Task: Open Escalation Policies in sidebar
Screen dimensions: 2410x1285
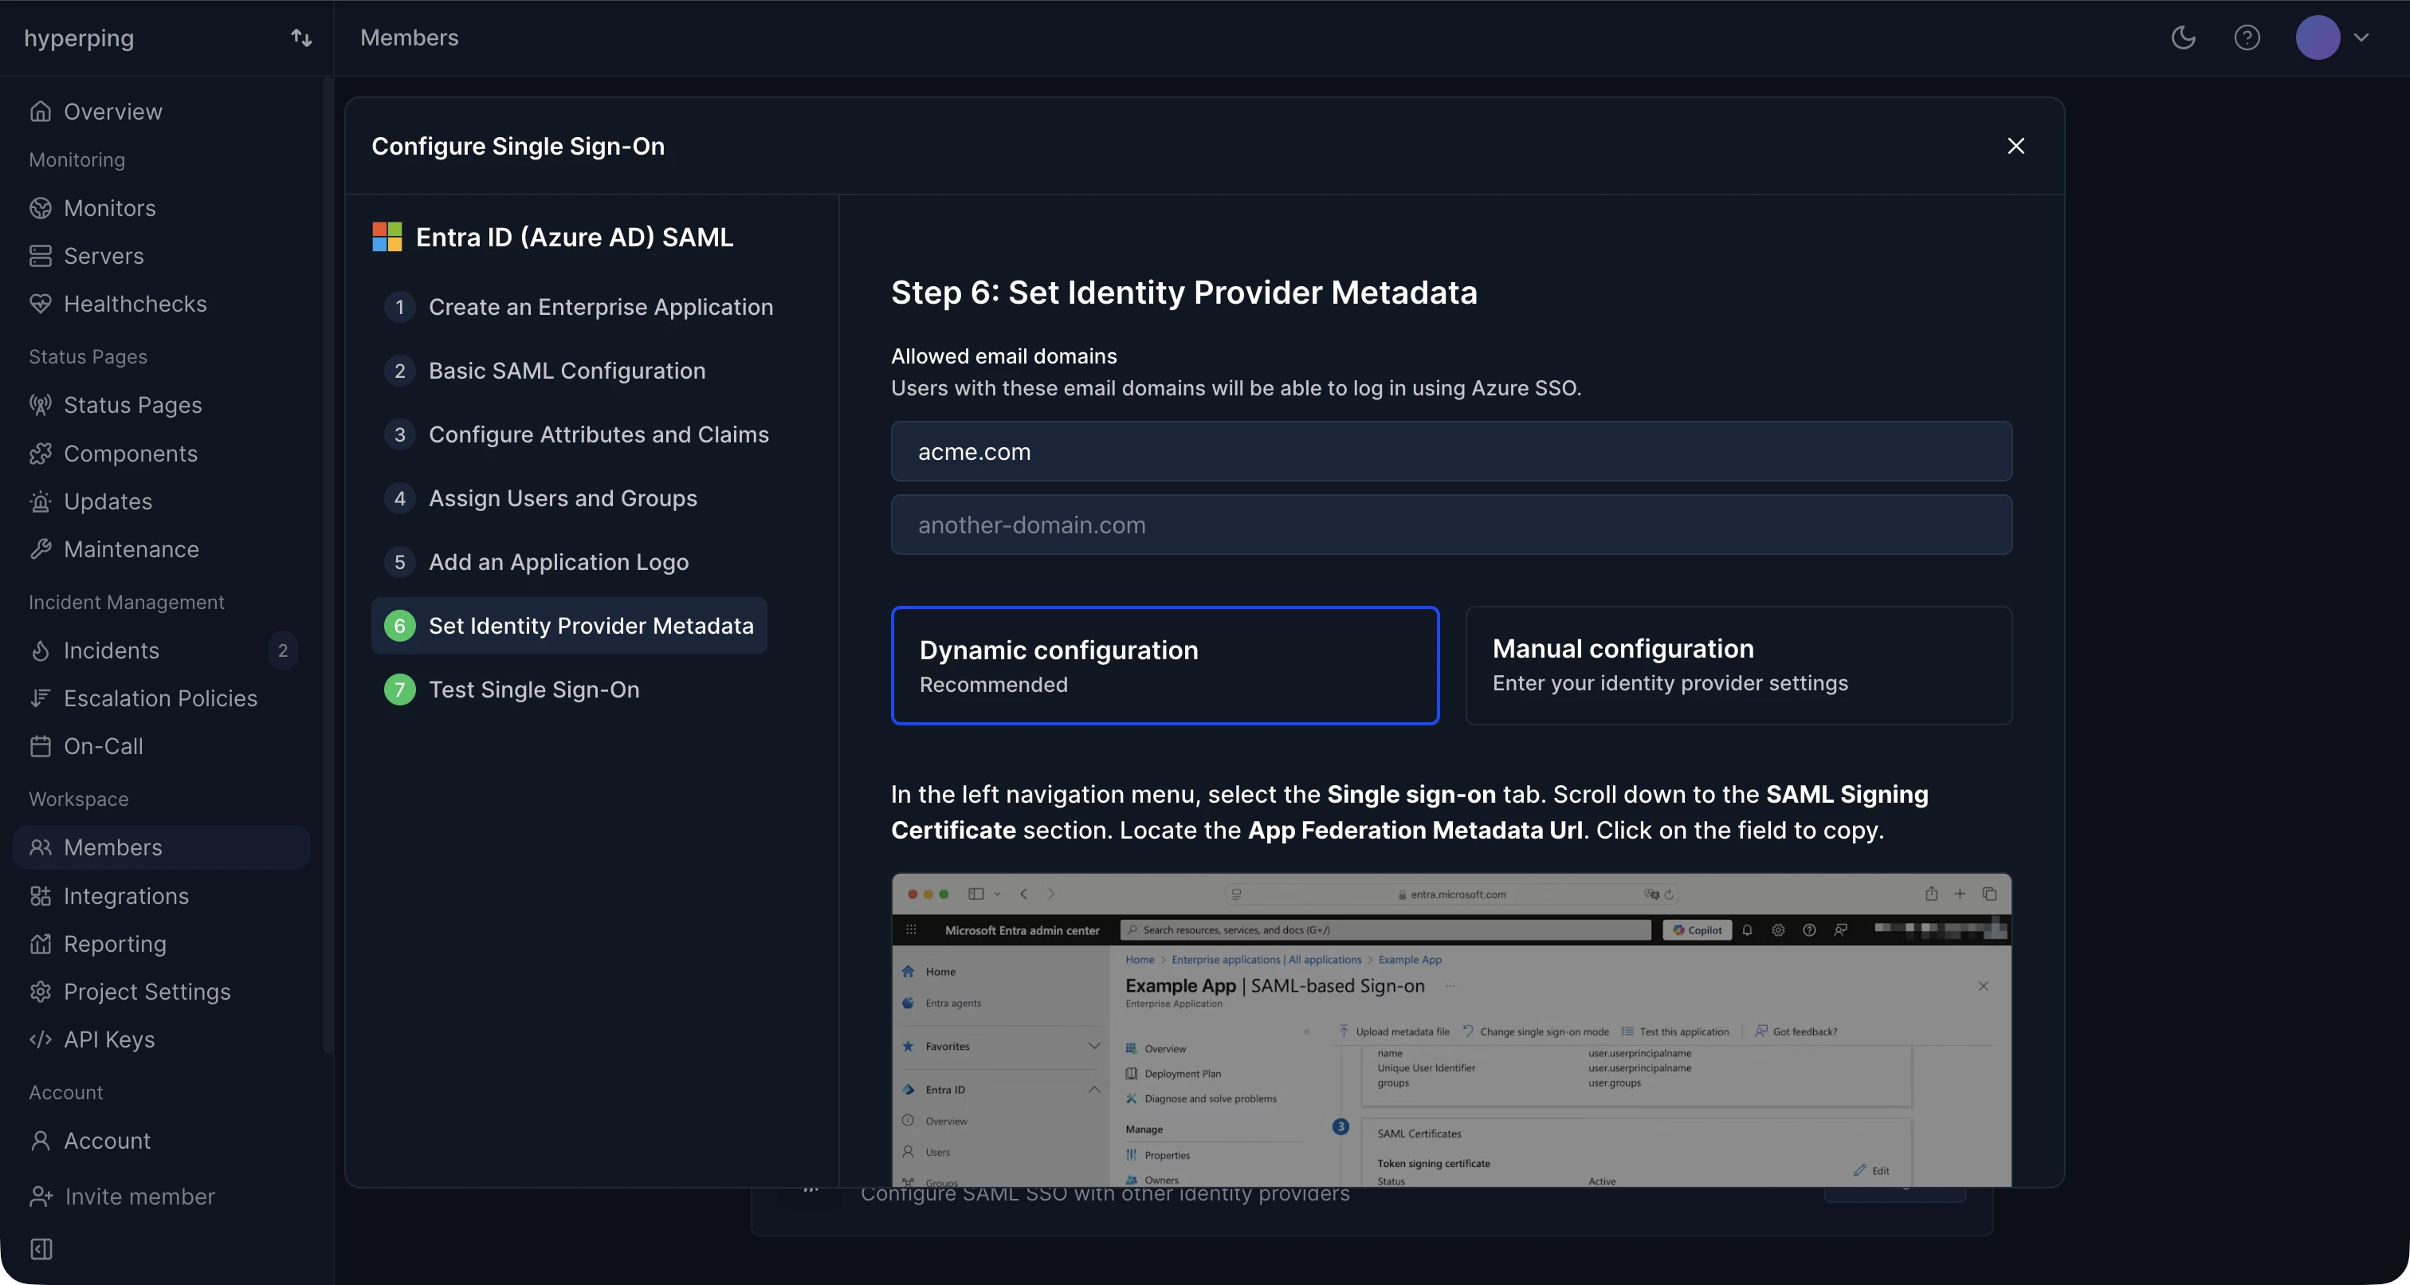Action: [x=161, y=698]
